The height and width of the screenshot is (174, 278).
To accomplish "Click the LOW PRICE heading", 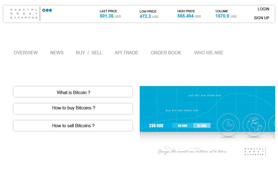I will pos(148,11).
